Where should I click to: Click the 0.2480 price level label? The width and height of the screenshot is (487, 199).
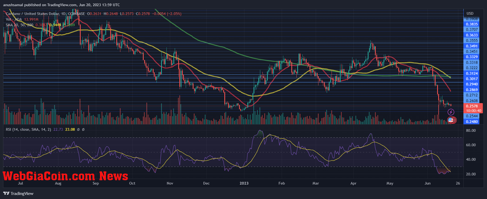pyautogui.click(x=472, y=122)
